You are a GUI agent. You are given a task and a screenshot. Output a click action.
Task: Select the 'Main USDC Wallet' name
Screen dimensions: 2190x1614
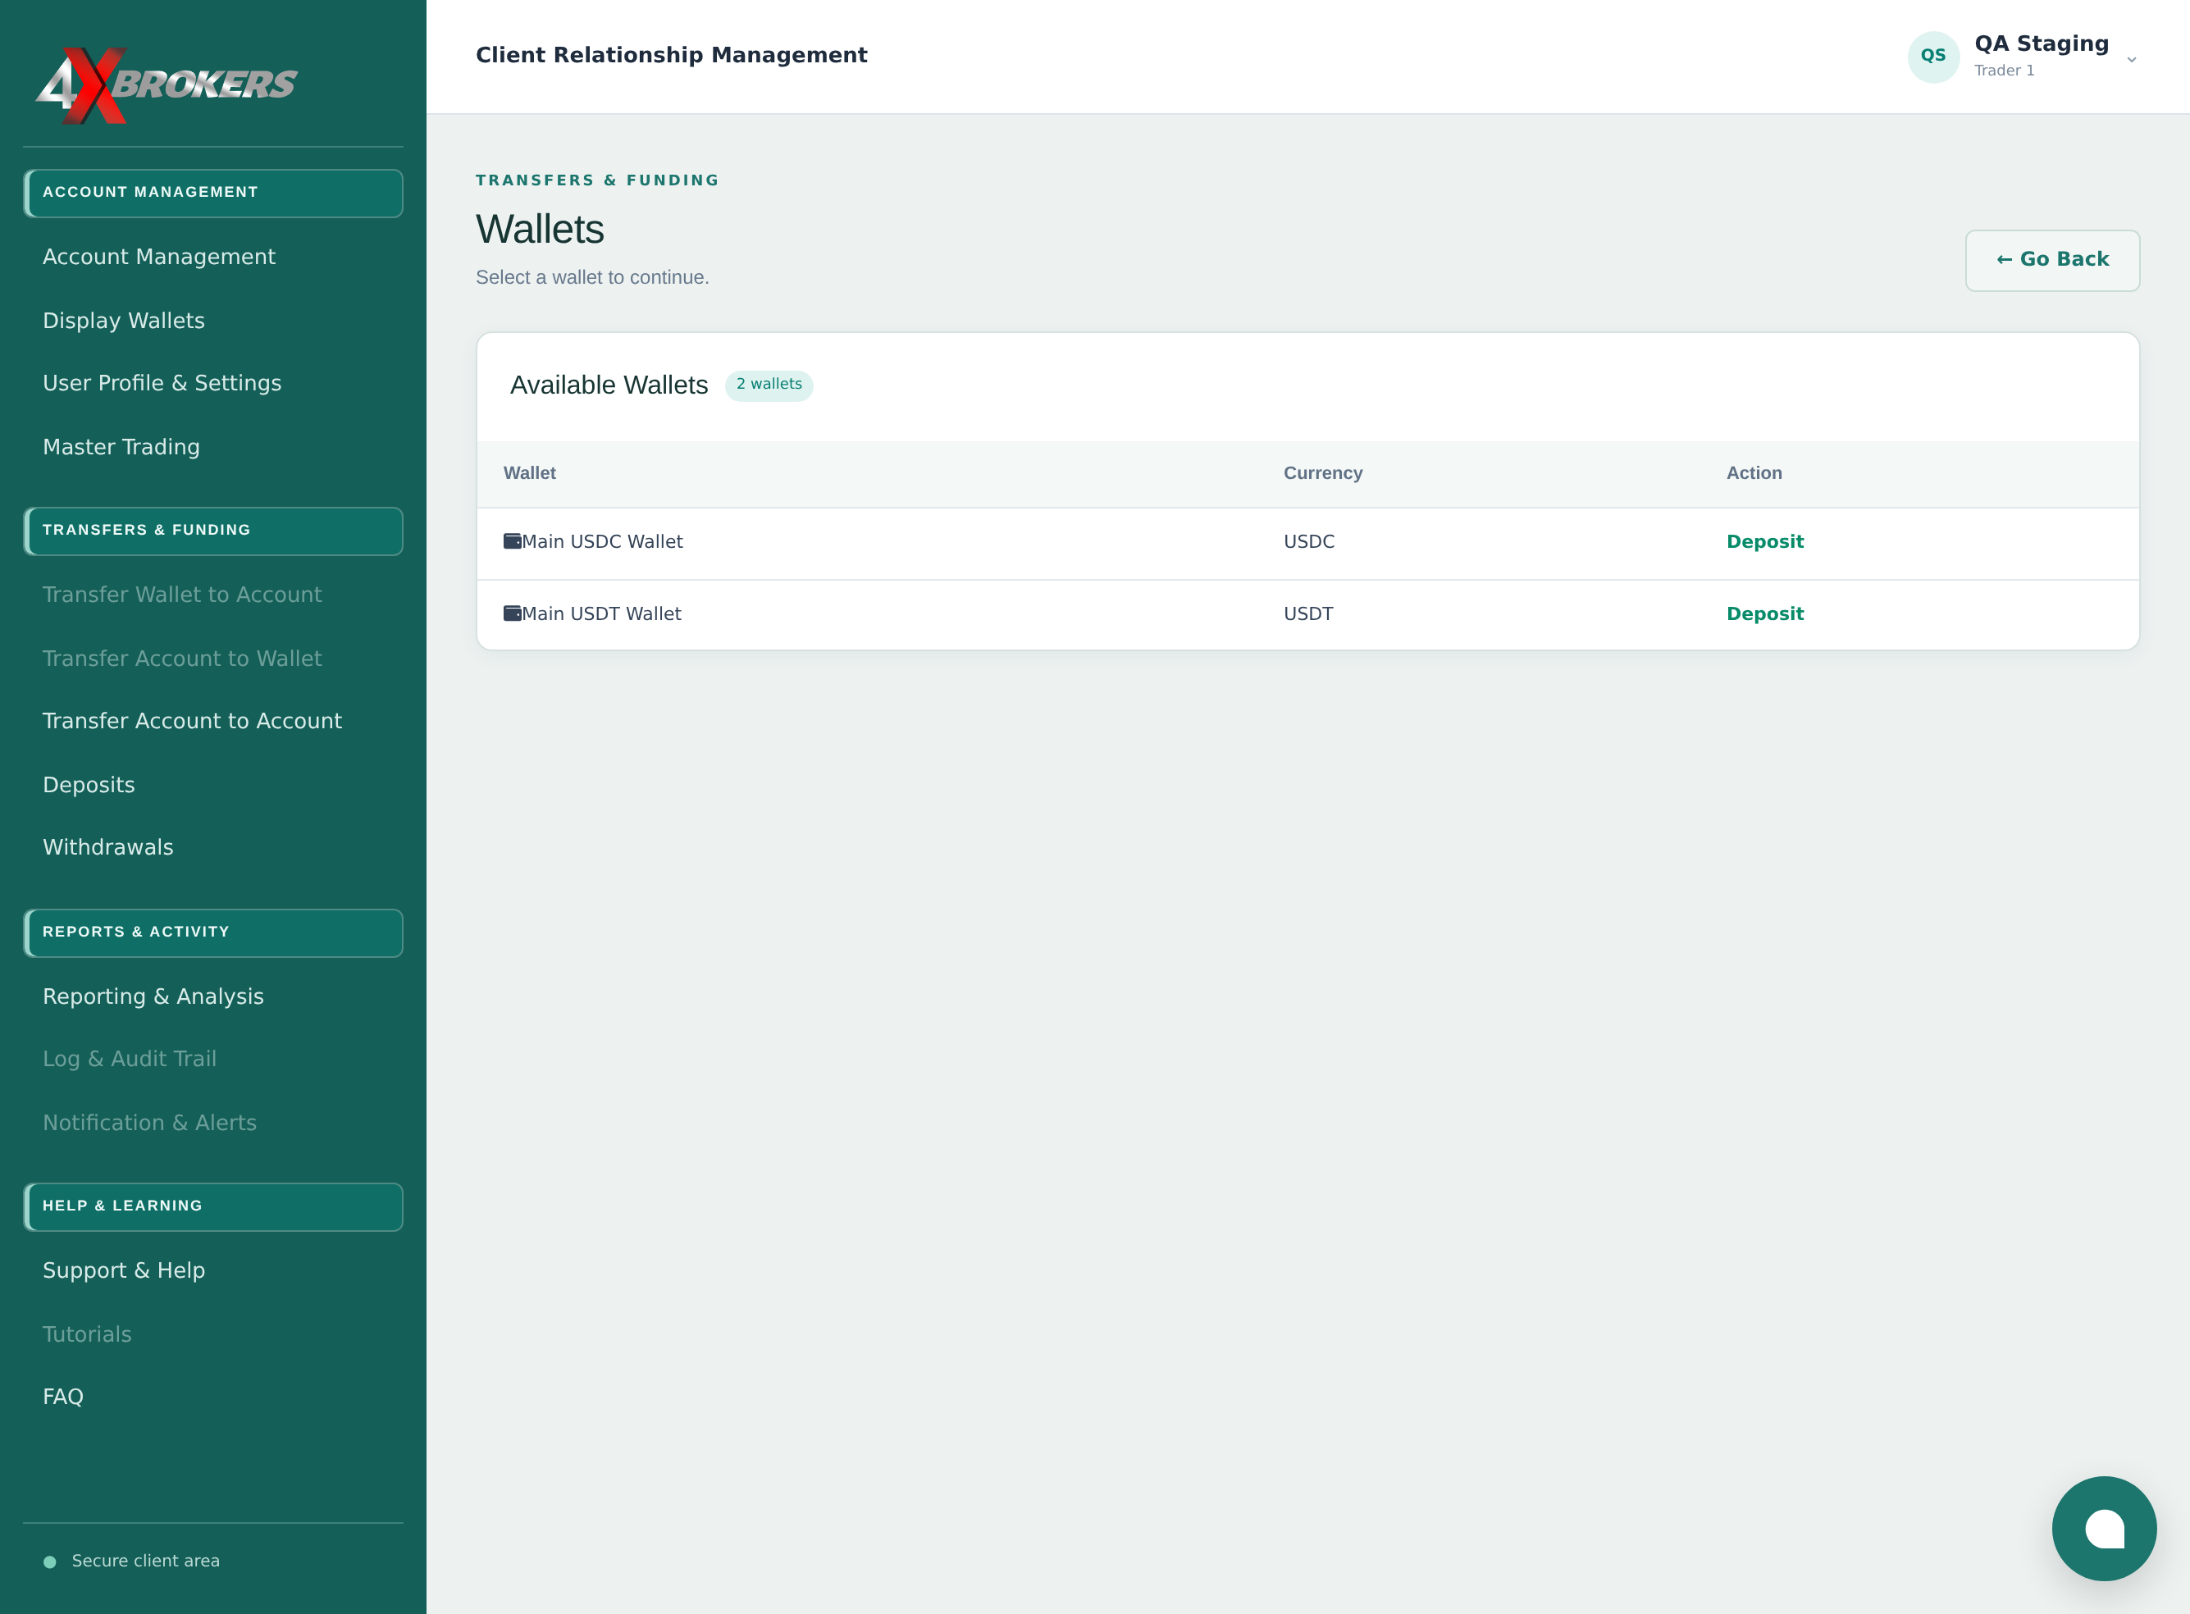click(602, 541)
